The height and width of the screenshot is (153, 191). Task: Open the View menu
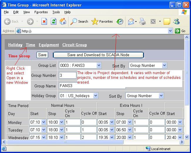[26, 12]
